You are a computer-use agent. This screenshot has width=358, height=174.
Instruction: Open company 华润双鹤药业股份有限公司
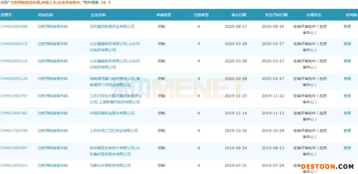[x=112, y=113]
